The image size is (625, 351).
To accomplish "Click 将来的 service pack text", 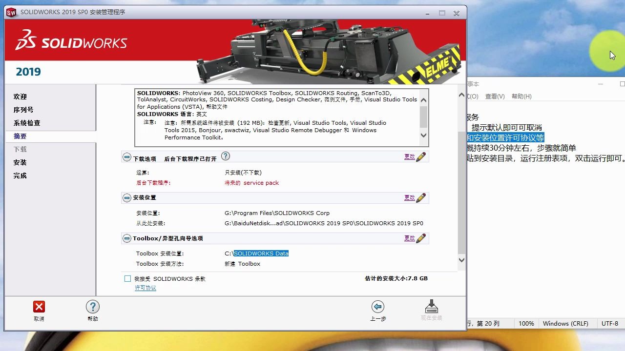I will point(251,183).
